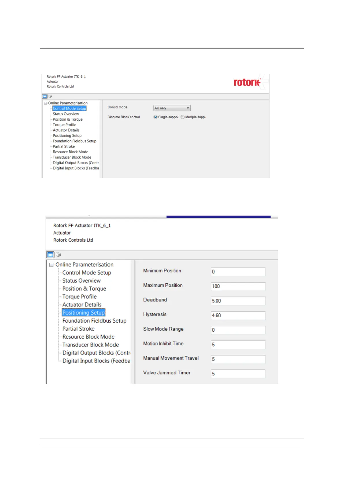Select Control Mode Setup in upper tree
The height and width of the screenshot is (486, 344).
pyautogui.click(x=69, y=109)
